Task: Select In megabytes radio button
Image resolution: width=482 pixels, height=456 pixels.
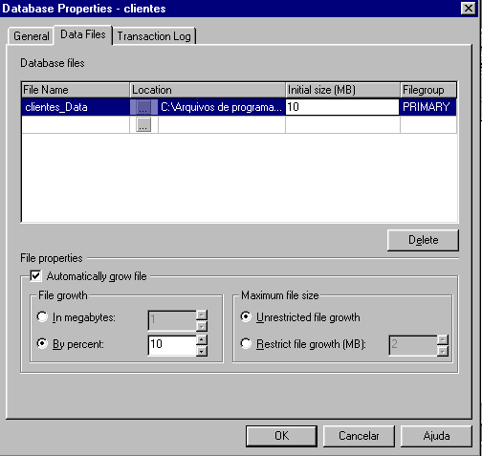Action: coord(42,317)
